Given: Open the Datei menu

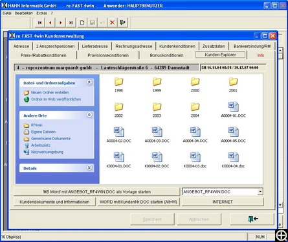Looking at the screenshot, I should click(x=6, y=13).
